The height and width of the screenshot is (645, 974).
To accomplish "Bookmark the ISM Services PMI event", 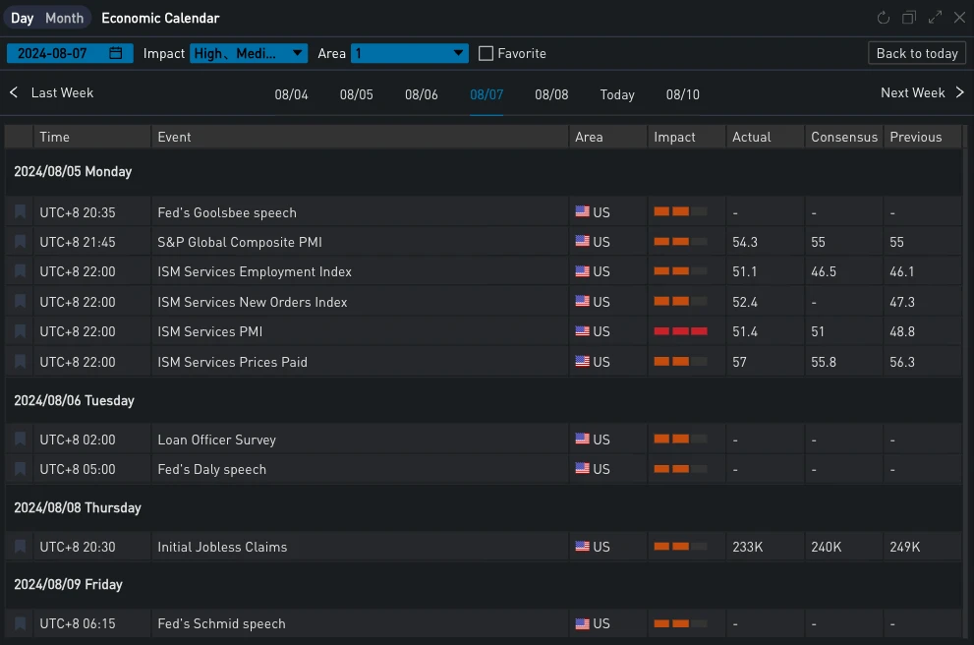I will tap(20, 331).
